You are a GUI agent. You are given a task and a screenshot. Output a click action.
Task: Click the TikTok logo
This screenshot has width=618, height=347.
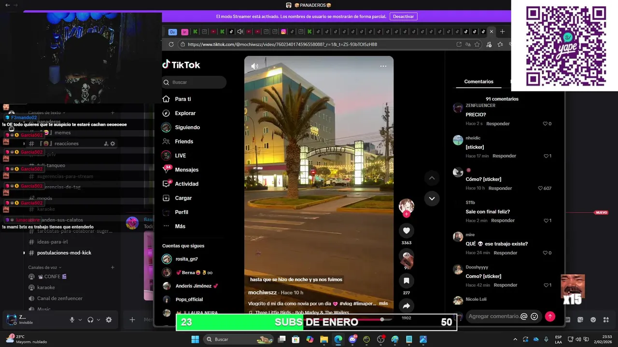[x=181, y=65]
